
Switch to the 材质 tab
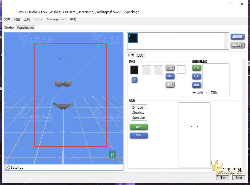pos(131,55)
